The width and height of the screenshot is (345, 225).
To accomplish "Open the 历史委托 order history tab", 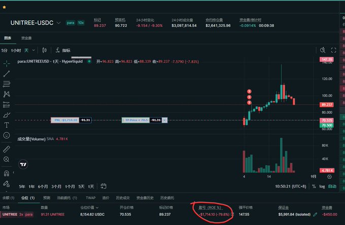I will [167, 198].
